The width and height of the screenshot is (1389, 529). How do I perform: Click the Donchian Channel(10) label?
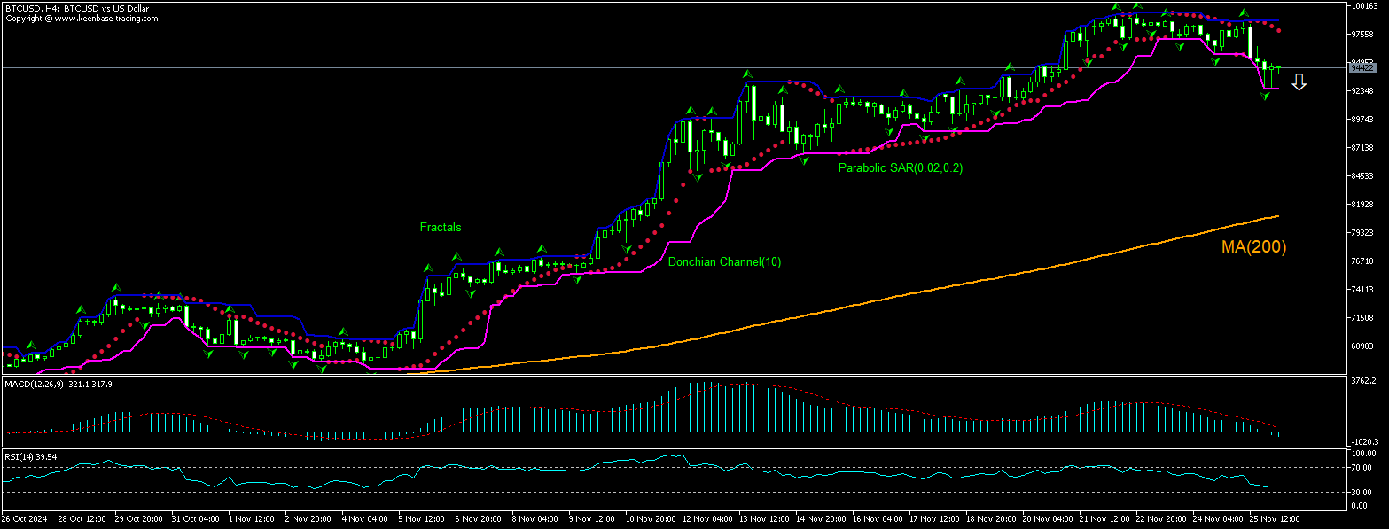724,261
